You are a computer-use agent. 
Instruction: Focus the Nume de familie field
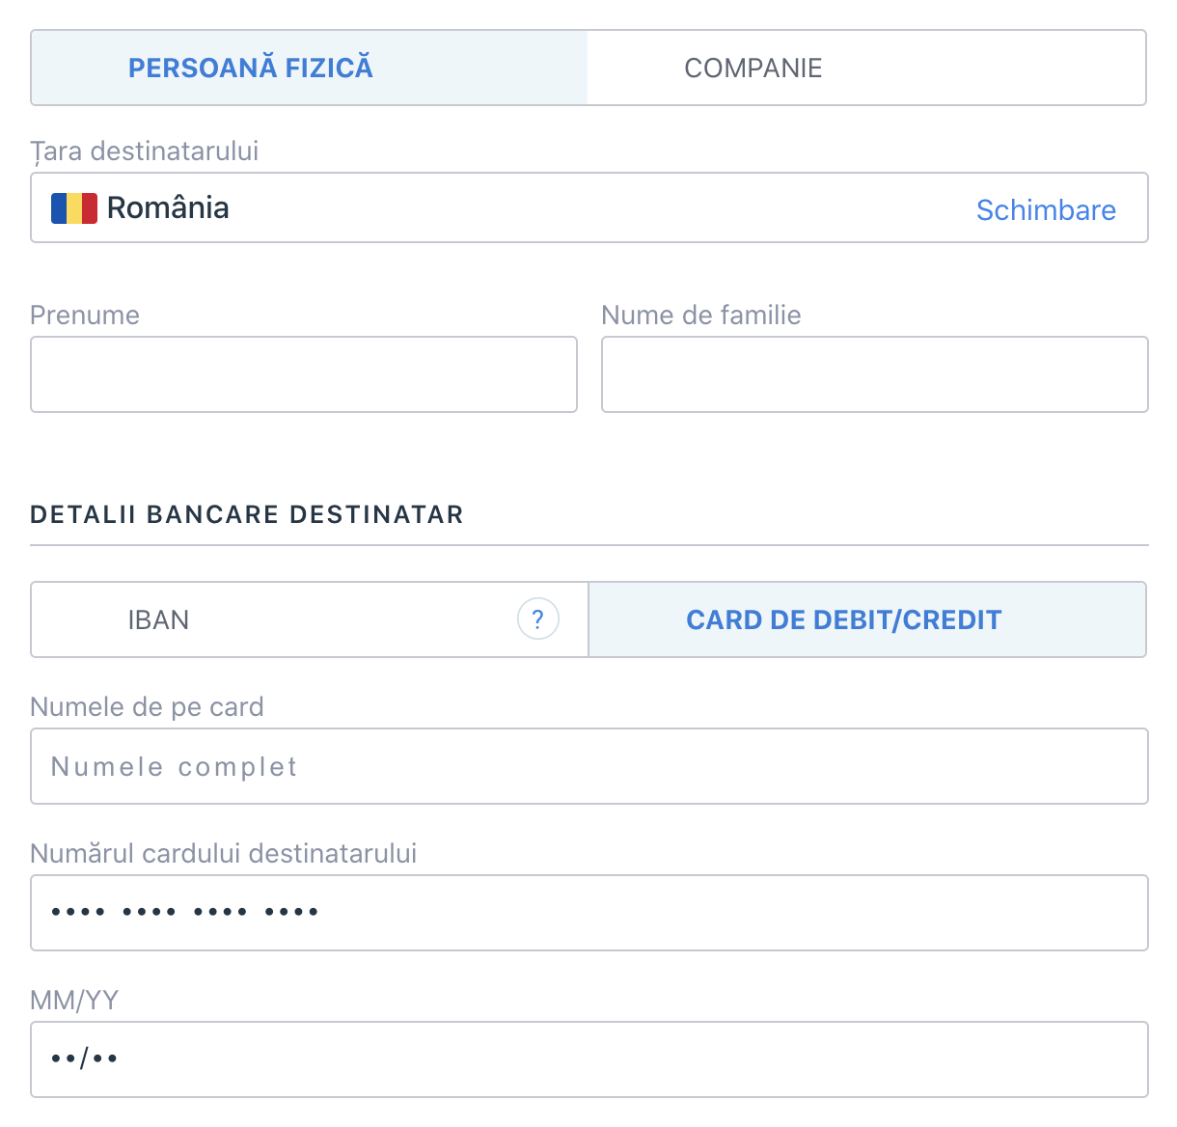pyautogui.click(x=874, y=374)
